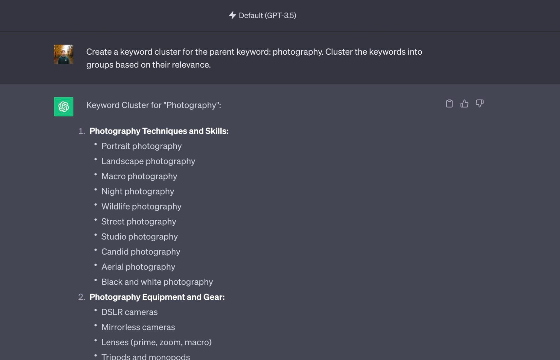Select the Default (GPT-3.5) model label
This screenshot has width=560, height=360.
(267, 16)
